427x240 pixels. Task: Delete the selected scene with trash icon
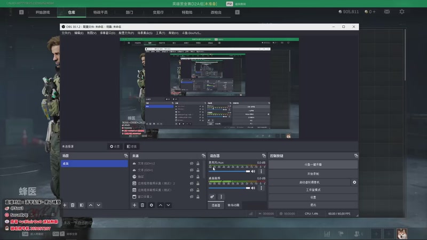click(x=73, y=205)
